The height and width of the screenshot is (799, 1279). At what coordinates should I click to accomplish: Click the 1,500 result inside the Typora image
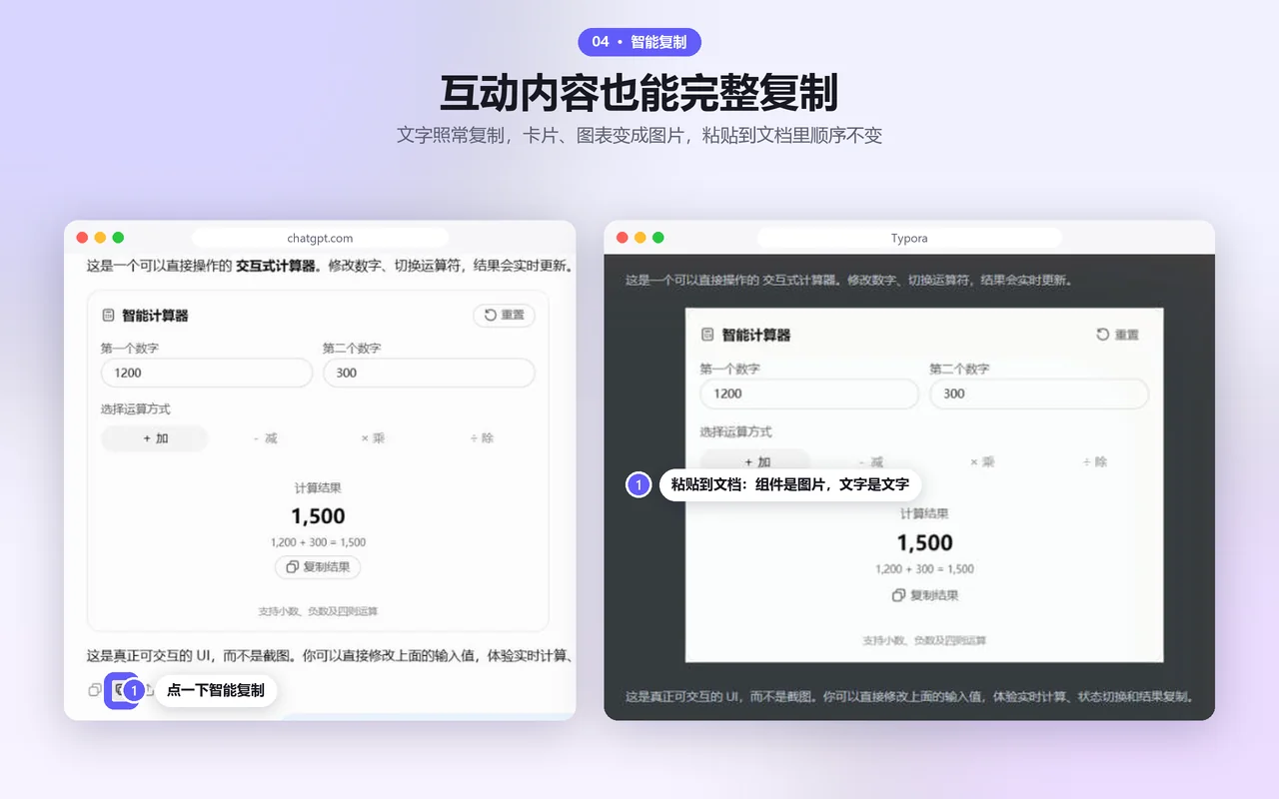coord(924,543)
